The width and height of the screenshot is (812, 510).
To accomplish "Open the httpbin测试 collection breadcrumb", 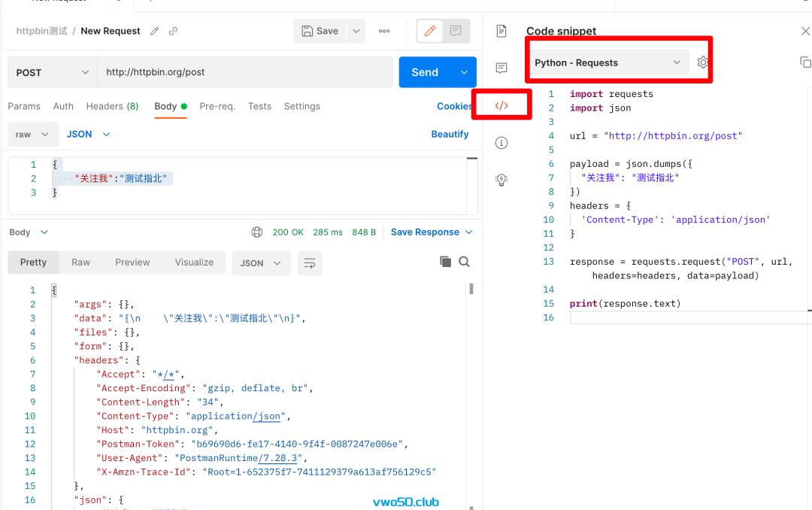I will point(42,31).
